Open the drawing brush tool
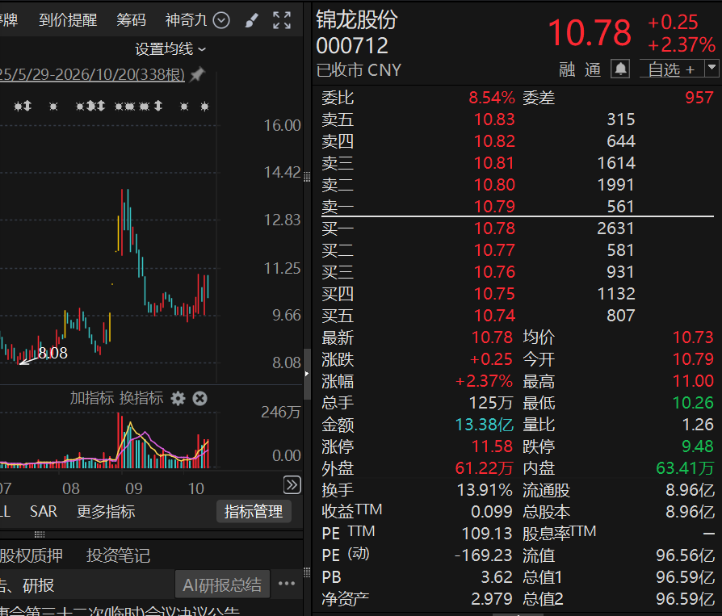Viewport: 722px width, 616px height. click(251, 20)
